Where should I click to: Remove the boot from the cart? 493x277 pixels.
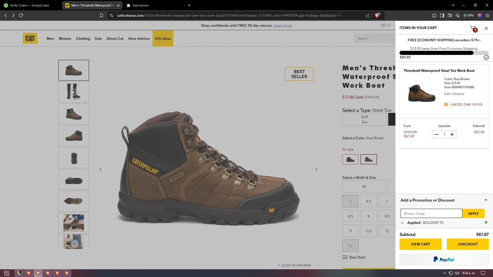point(458,94)
